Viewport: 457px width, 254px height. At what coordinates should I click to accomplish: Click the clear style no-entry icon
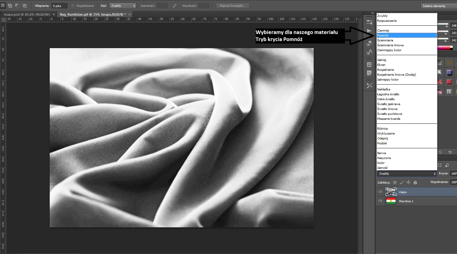(440, 152)
